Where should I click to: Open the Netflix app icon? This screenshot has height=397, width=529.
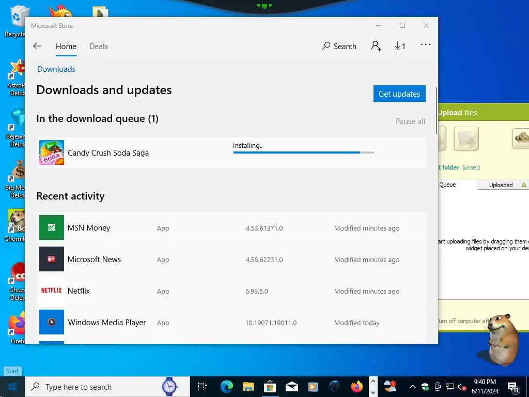click(x=52, y=291)
